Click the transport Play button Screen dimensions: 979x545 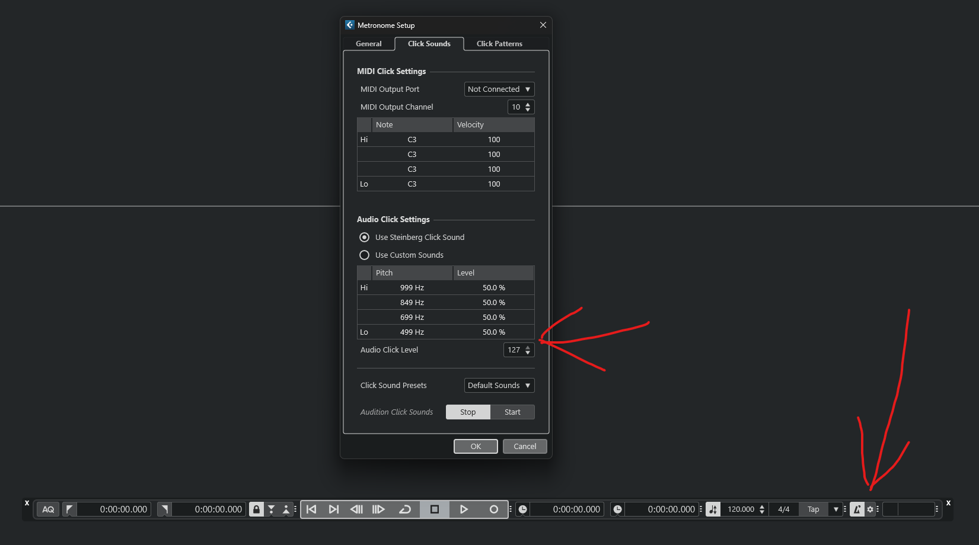[x=464, y=509]
